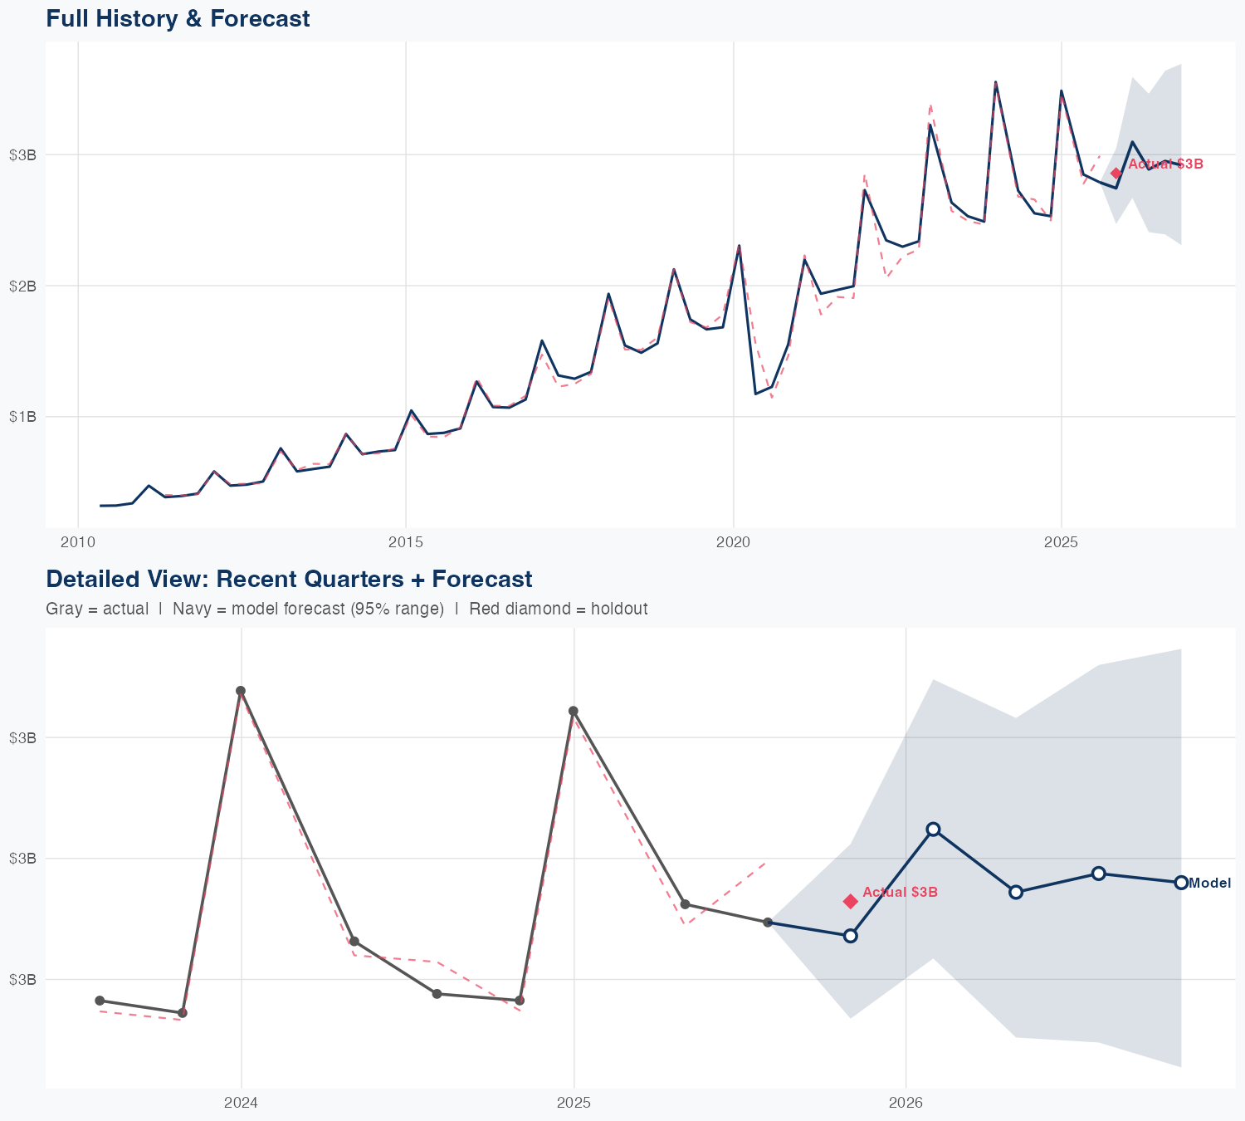The width and height of the screenshot is (1245, 1121).
Task: Click the gray actual peak point at 2025 in Detailed View
Action: coord(574,711)
